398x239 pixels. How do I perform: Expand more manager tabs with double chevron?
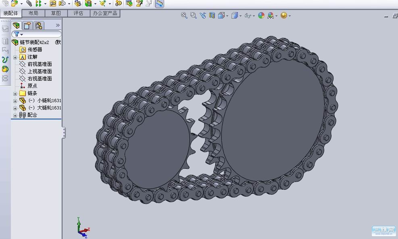pos(58,25)
